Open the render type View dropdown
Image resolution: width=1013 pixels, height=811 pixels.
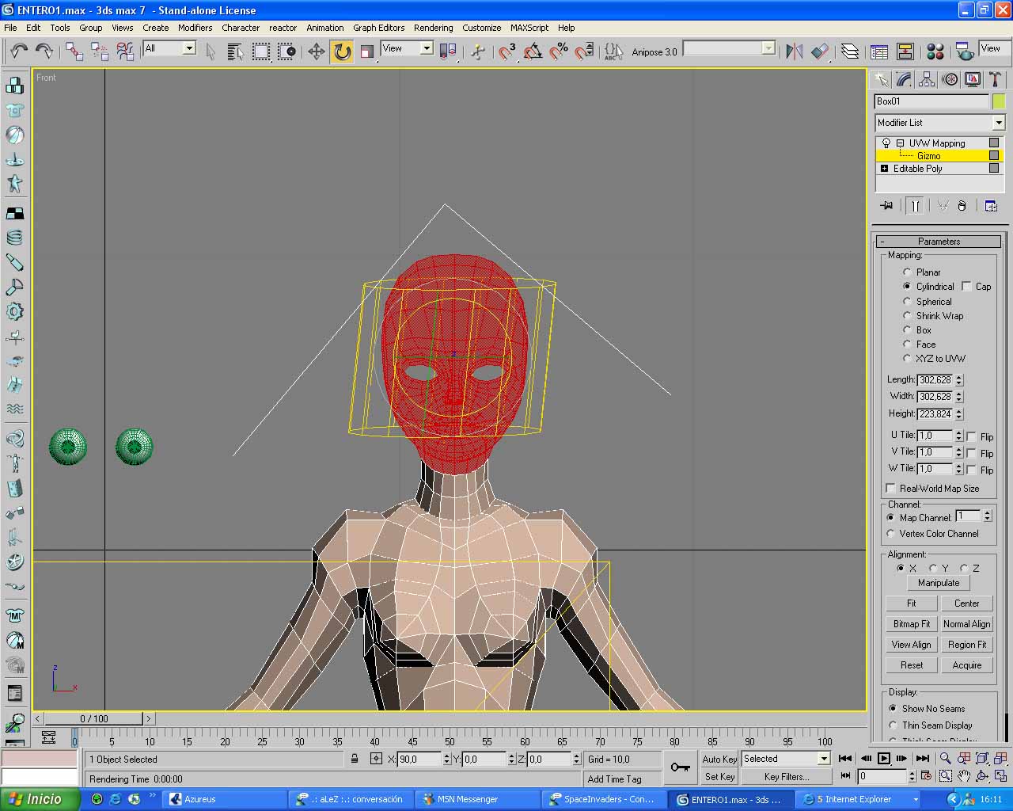(x=992, y=48)
